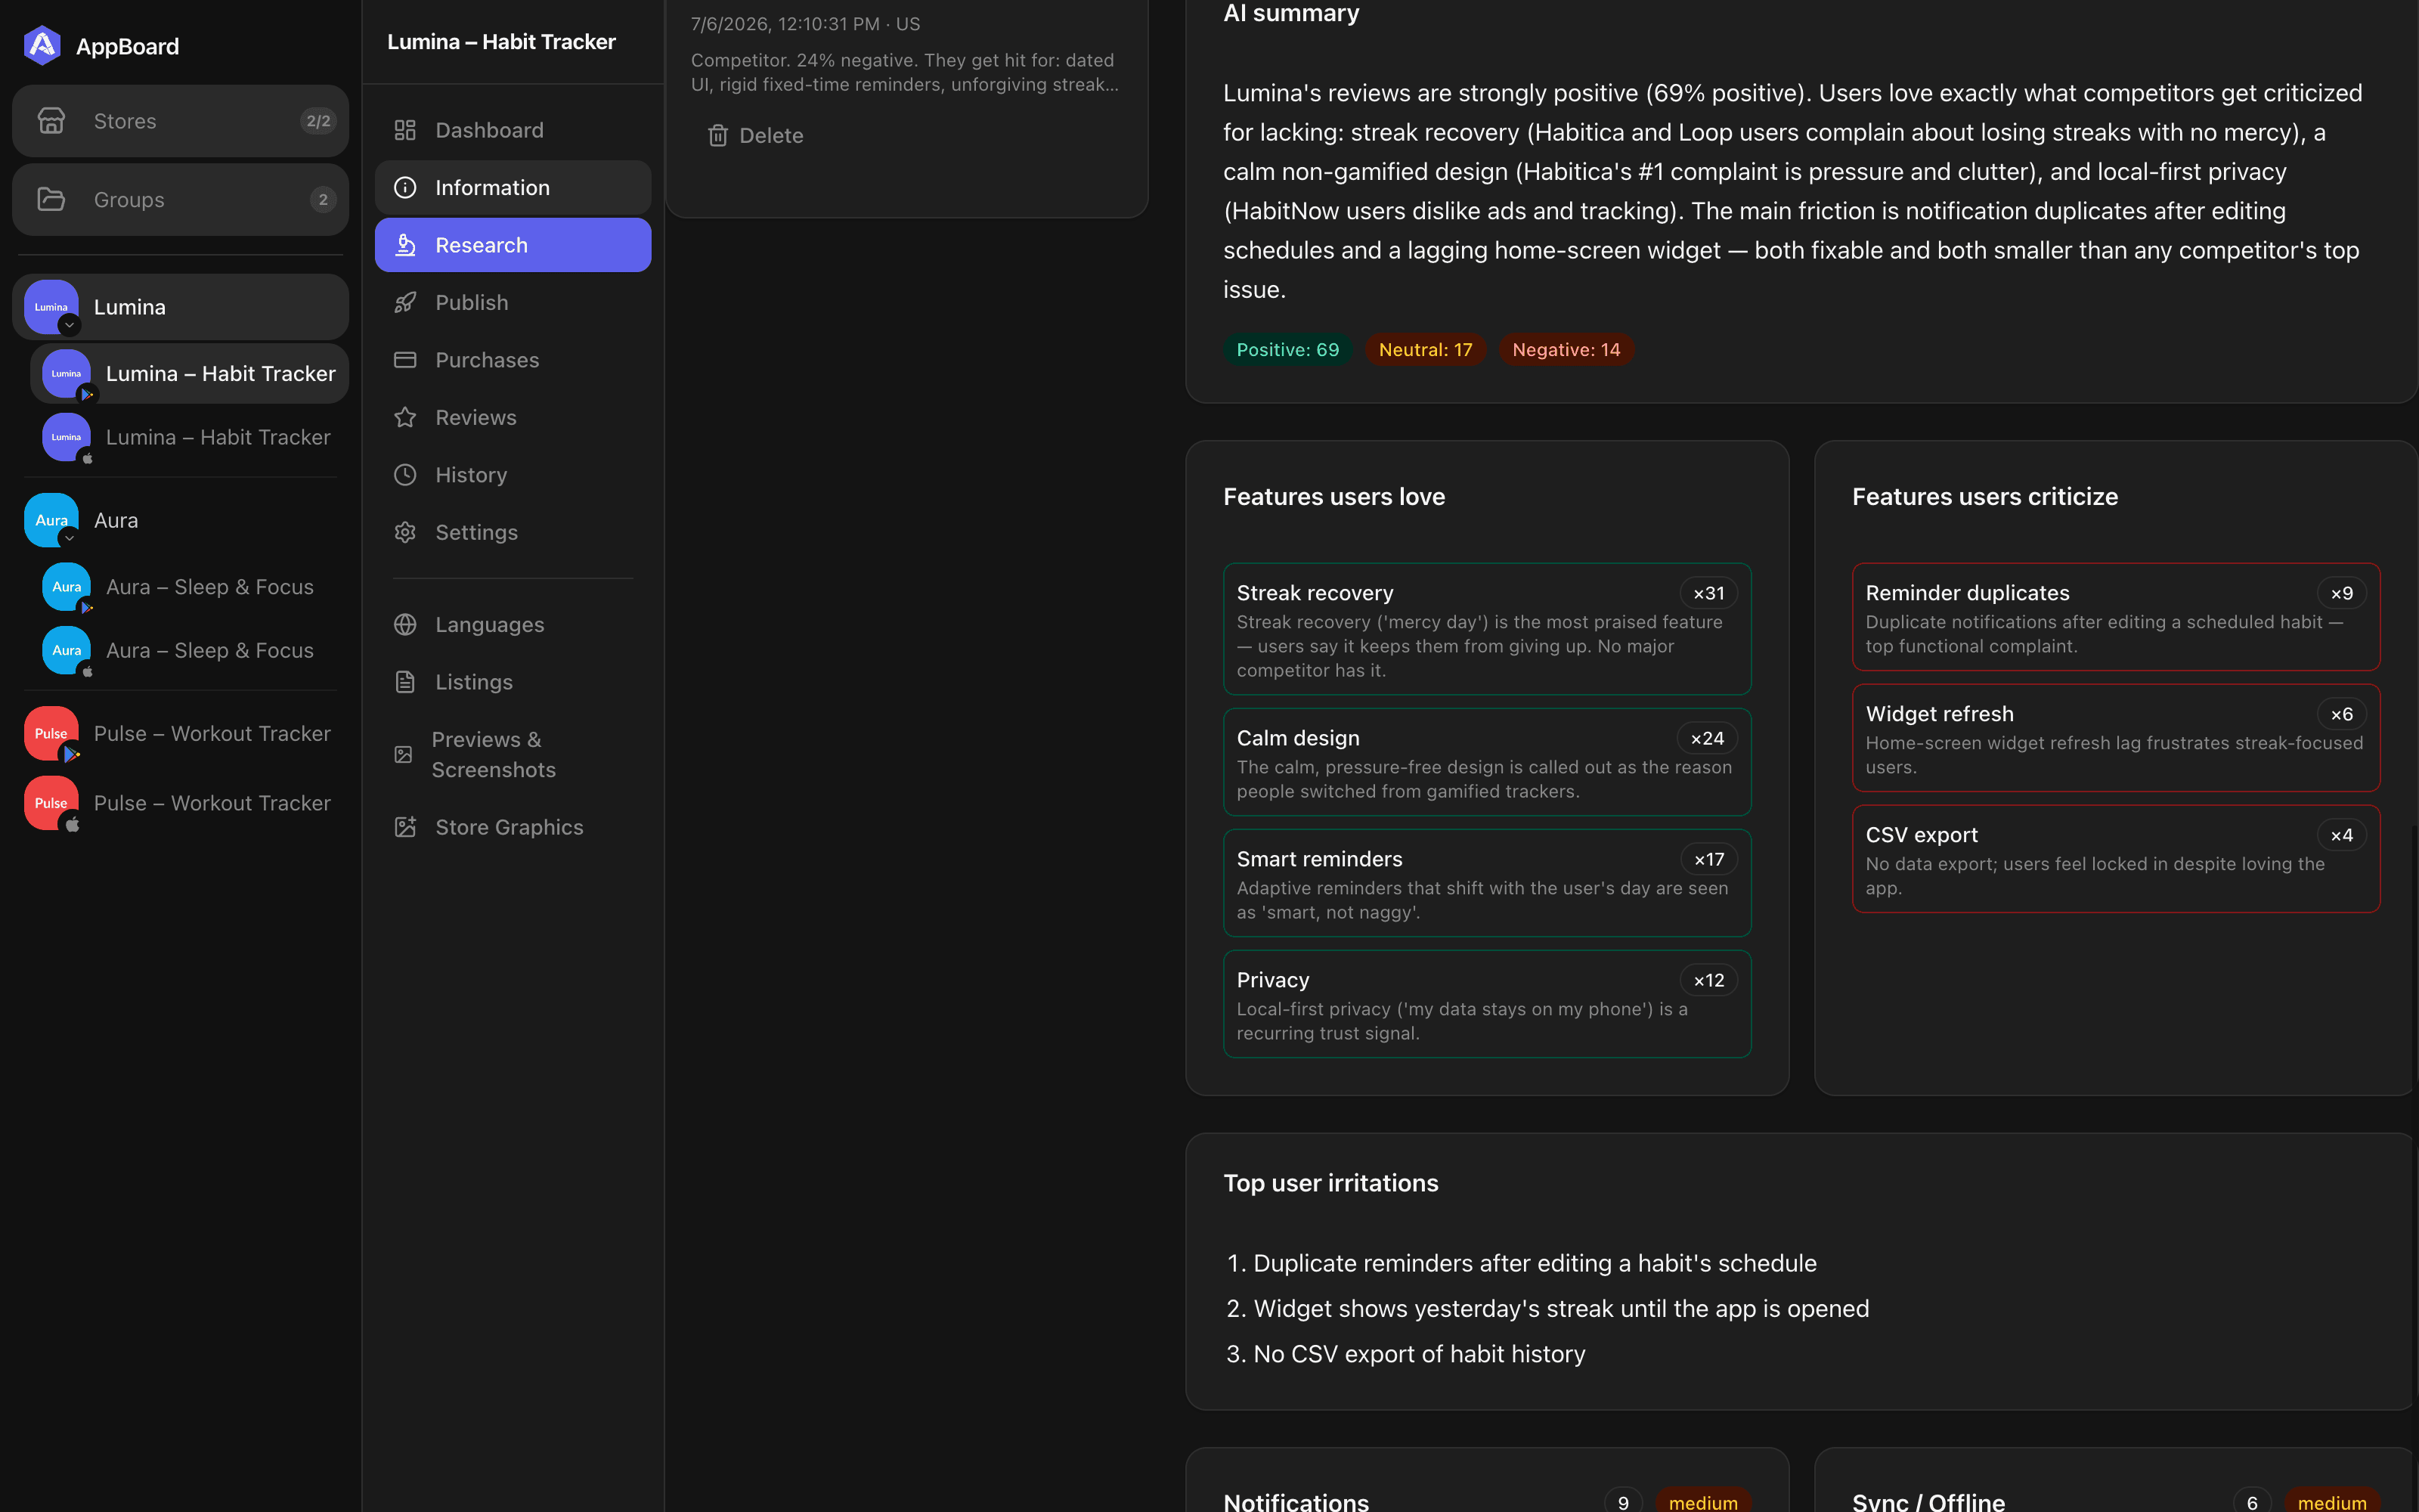2419x1512 pixels.
Task: Open the Settings menu item
Action: [x=513, y=533]
